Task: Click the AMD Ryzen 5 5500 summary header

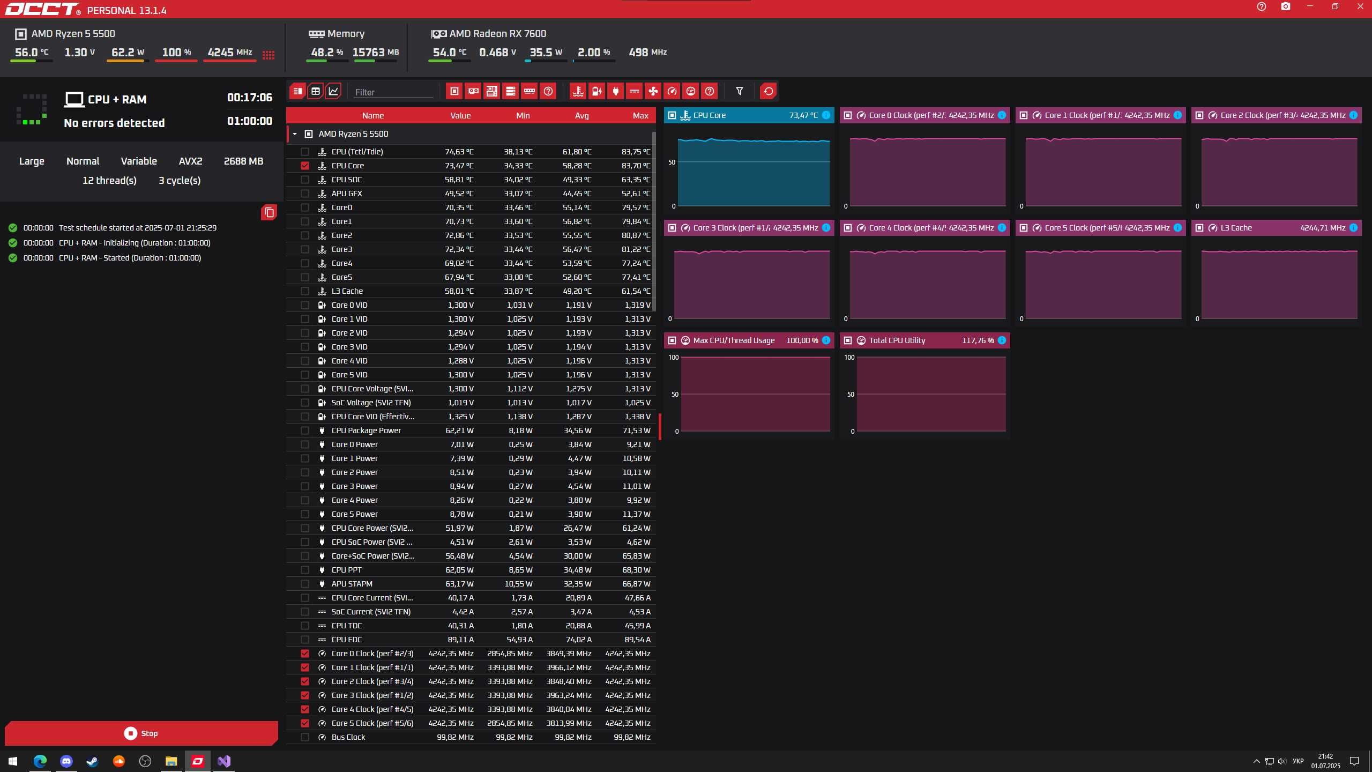Action: click(x=65, y=34)
